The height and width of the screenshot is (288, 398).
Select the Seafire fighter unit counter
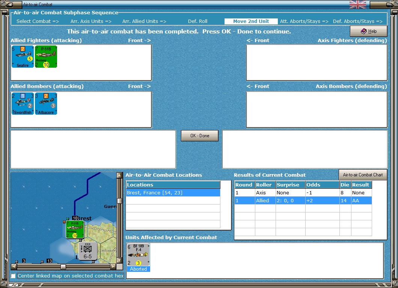click(23, 56)
